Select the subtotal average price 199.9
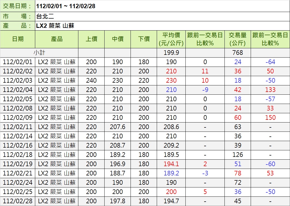290x206 pixels. tap(171, 53)
